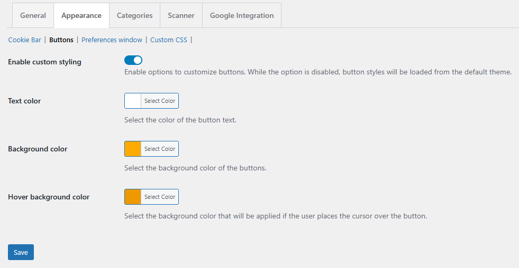The height and width of the screenshot is (268, 519).
Task: Click the white Text color swatch
Action: [x=133, y=101]
